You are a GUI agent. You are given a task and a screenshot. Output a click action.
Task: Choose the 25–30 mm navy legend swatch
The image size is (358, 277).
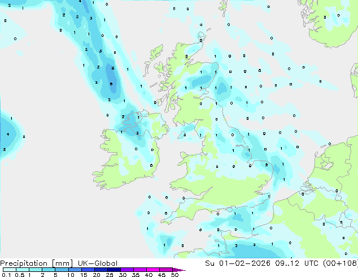point(114,270)
